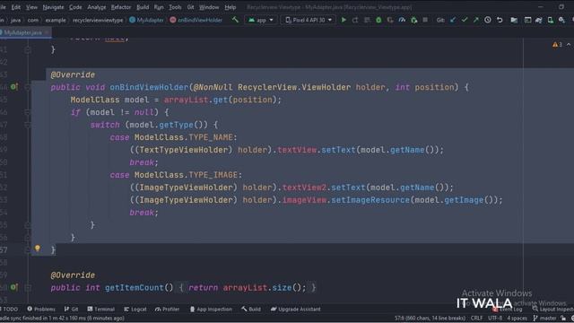Click Apply Changes and Restart Activity icon
This screenshot has width=574, height=323.
(x=355, y=20)
